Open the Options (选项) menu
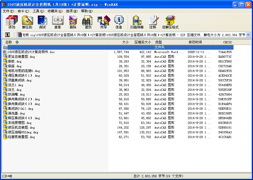Viewport: 253px width, 180px height. point(72,11)
